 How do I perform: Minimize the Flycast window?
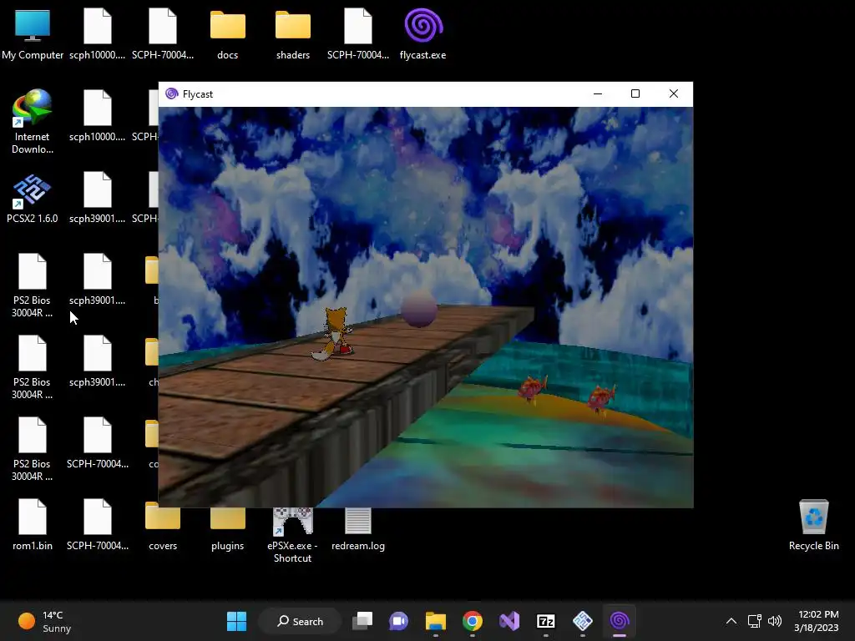click(x=598, y=93)
